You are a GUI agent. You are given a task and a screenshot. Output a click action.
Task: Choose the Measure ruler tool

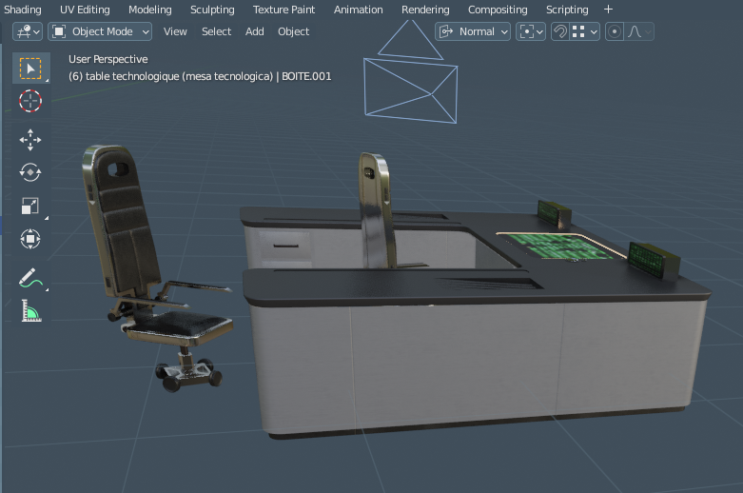pyautogui.click(x=30, y=311)
